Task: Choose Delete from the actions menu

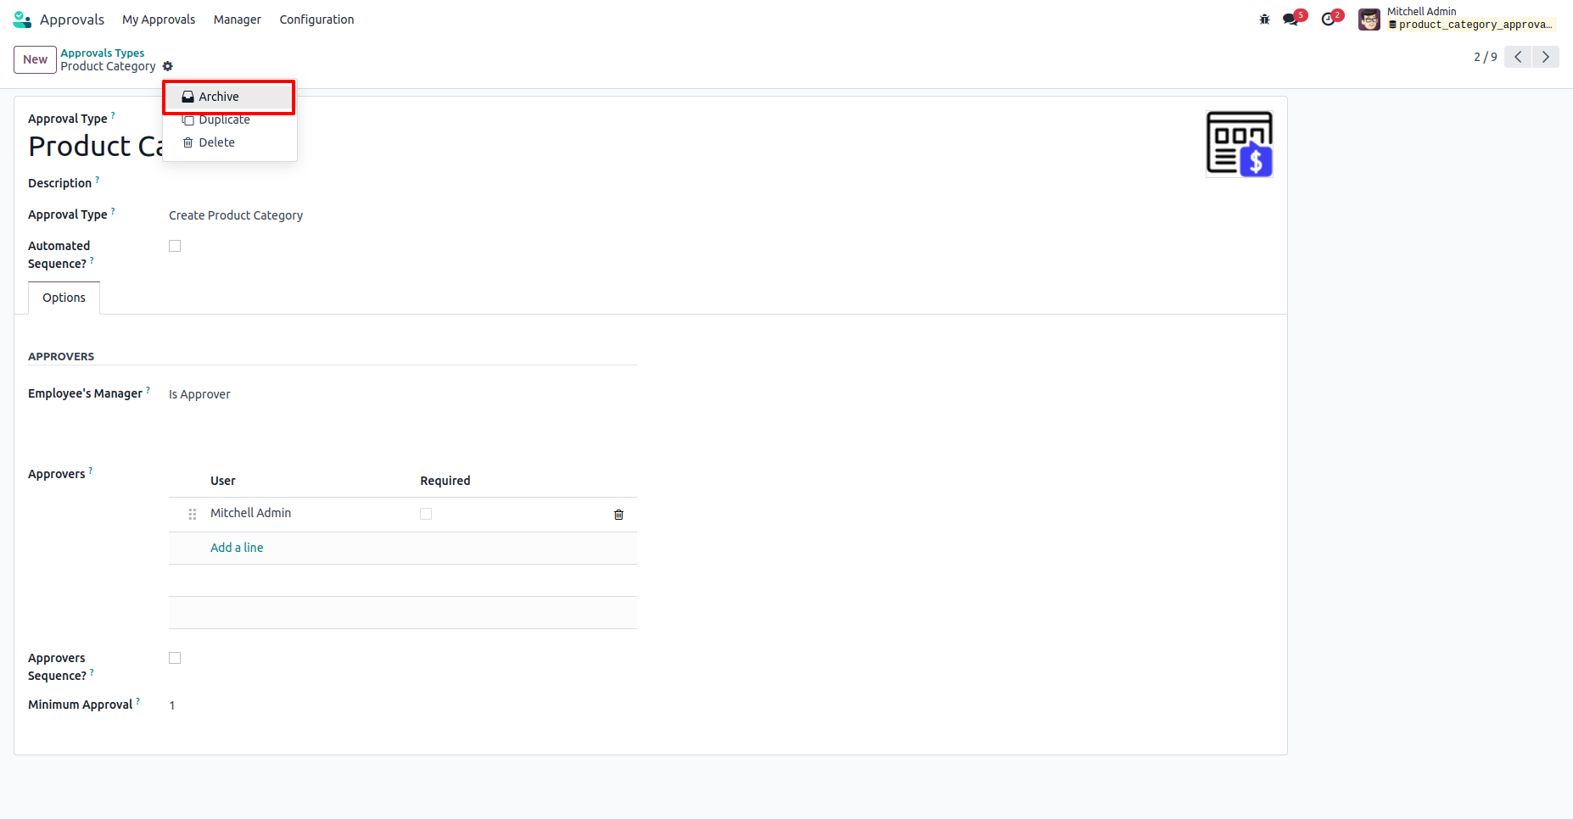Action: click(x=229, y=142)
